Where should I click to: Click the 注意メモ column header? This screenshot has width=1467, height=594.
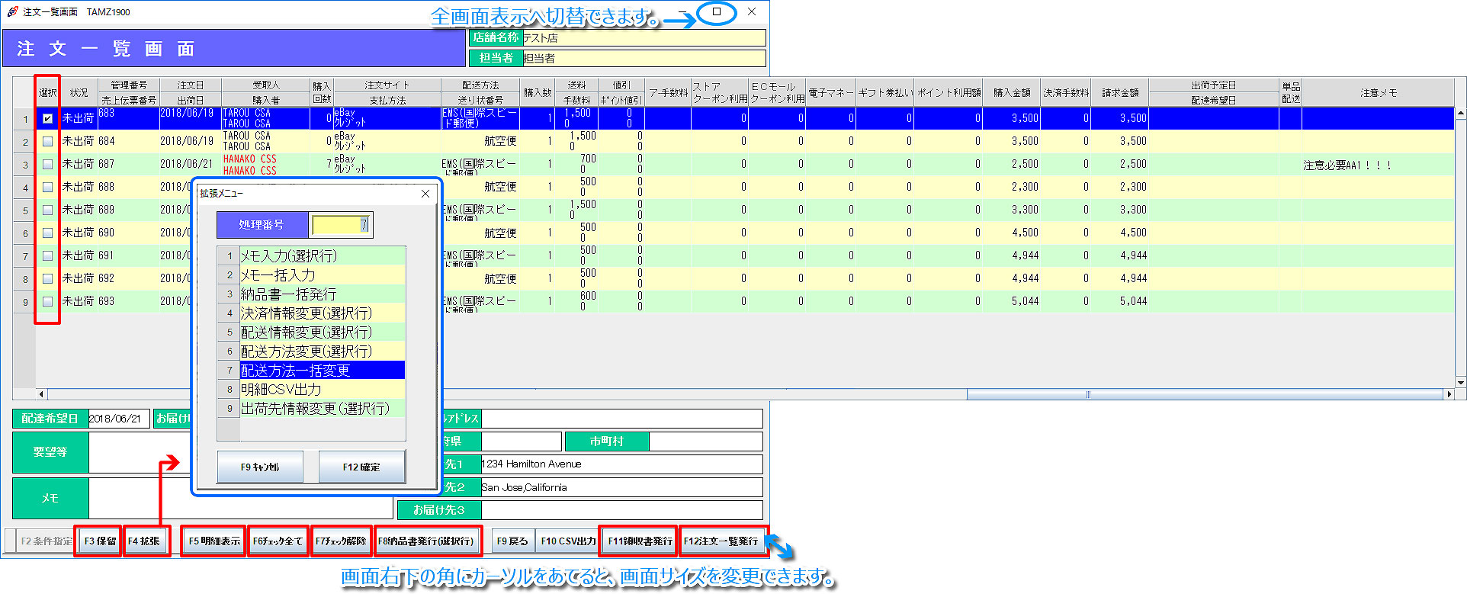tap(1378, 93)
